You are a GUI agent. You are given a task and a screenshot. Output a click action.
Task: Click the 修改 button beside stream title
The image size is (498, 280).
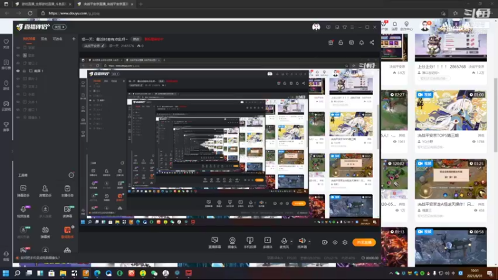(136, 39)
